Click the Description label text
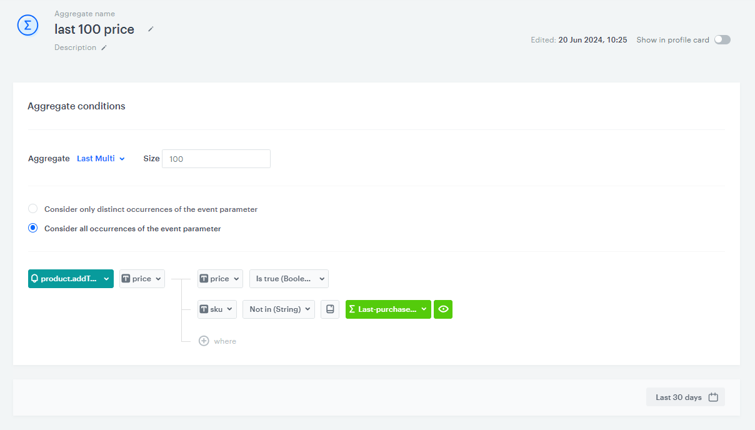 click(75, 48)
